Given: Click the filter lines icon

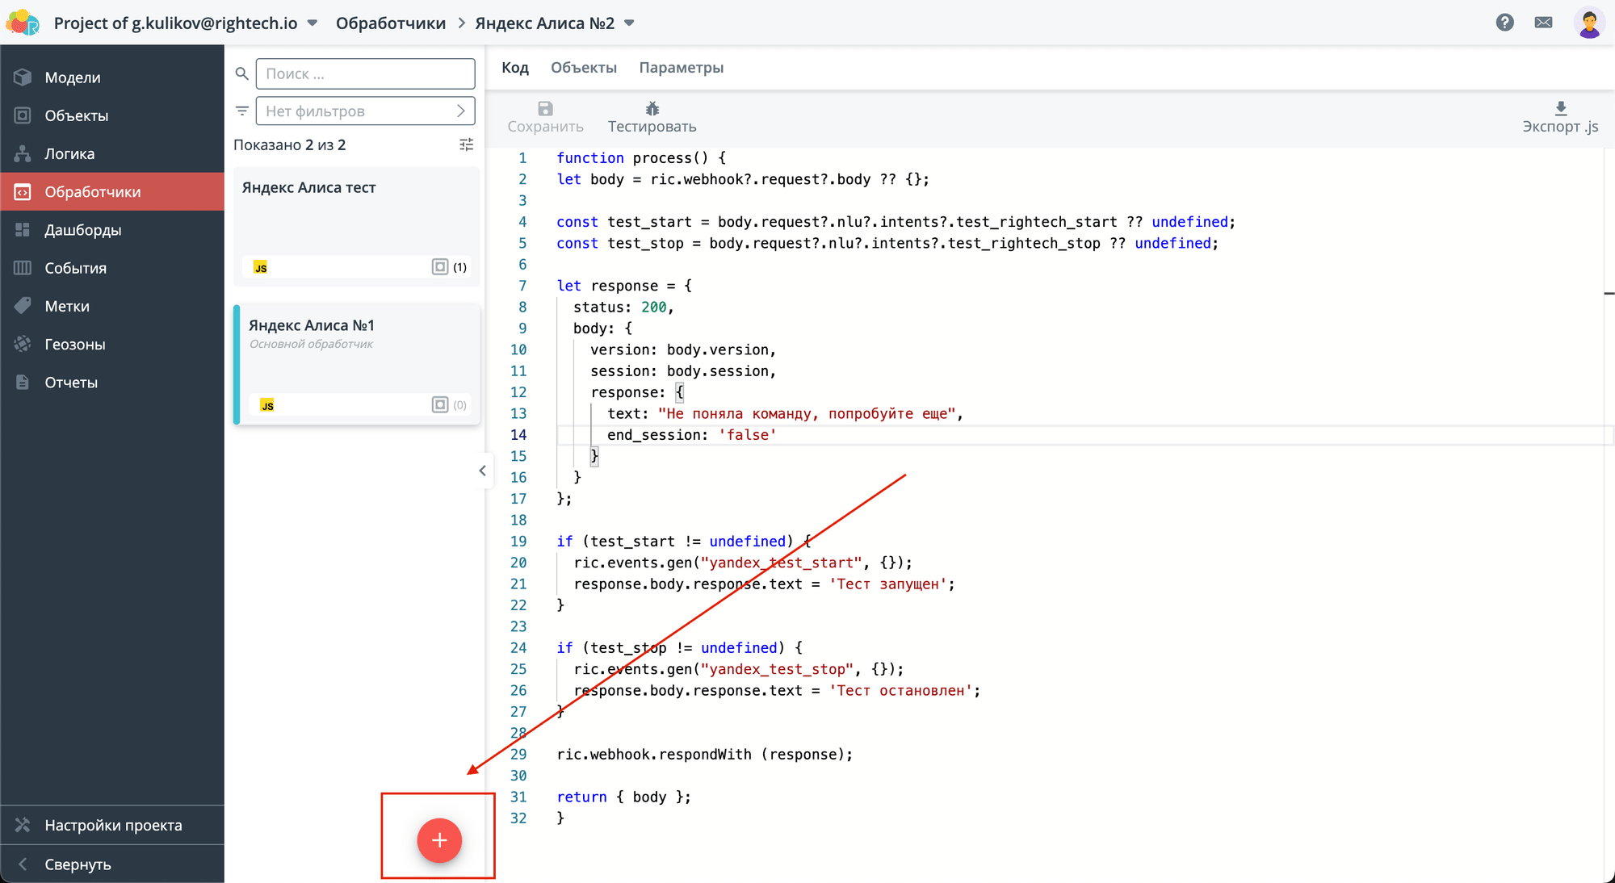Looking at the screenshot, I should [x=241, y=111].
